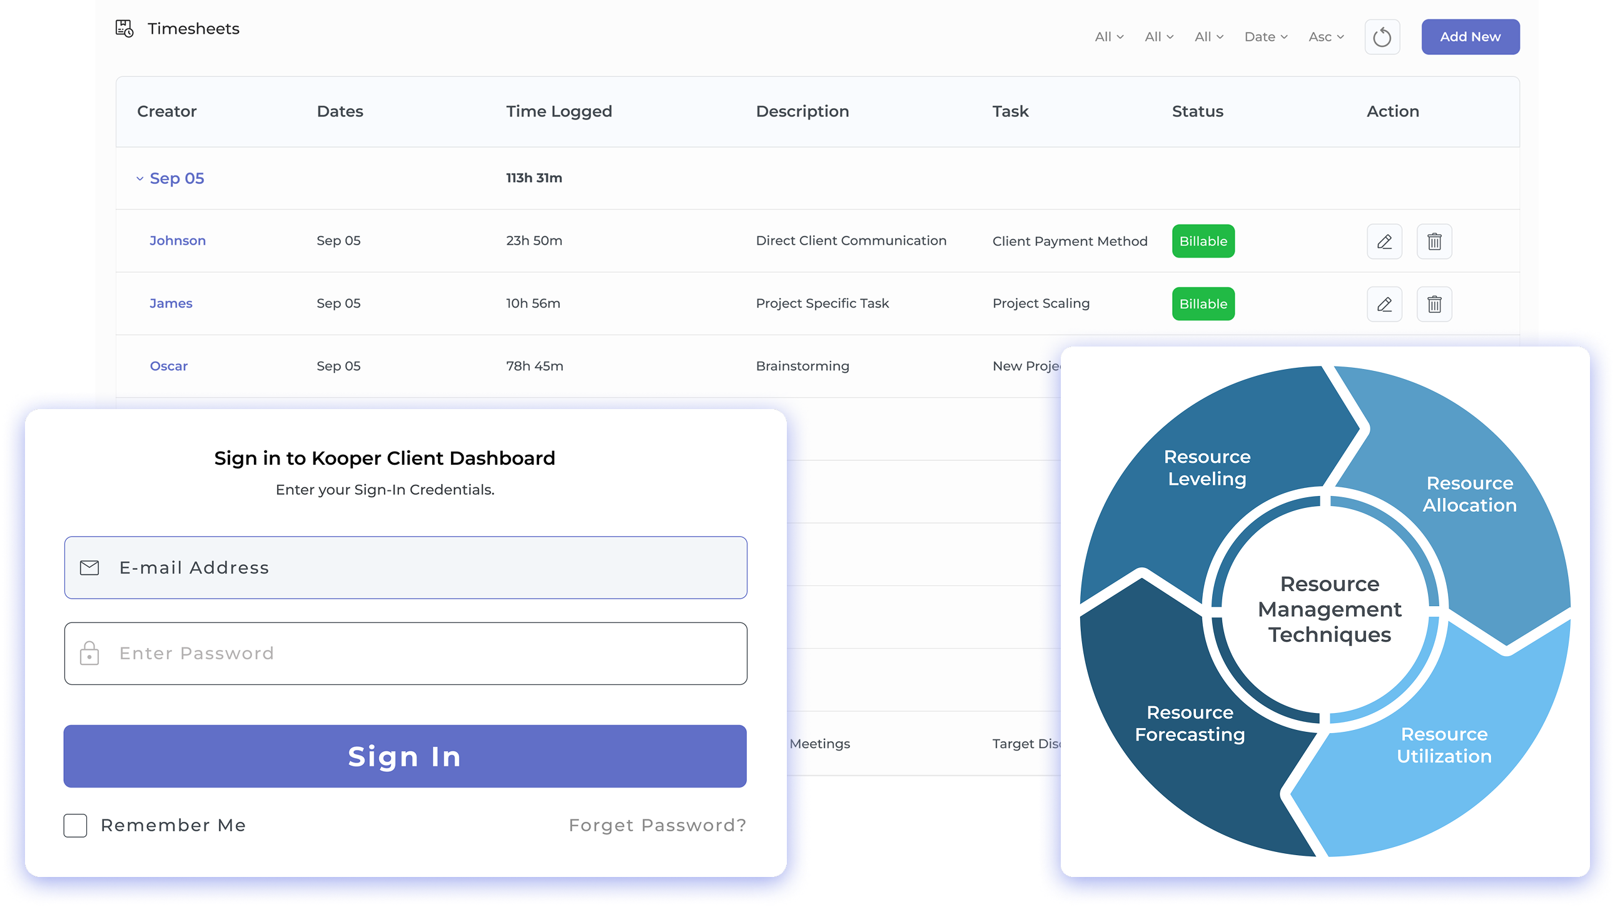Click the Add New button
The image size is (1615, 907).
1470,37
